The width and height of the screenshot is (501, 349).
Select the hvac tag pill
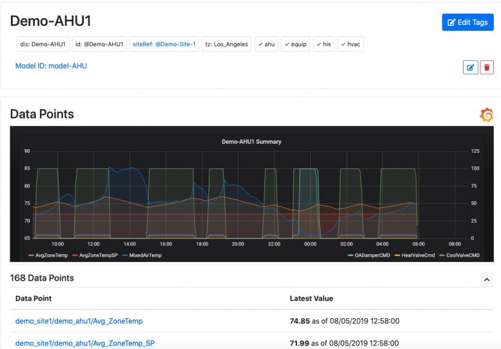351,43
